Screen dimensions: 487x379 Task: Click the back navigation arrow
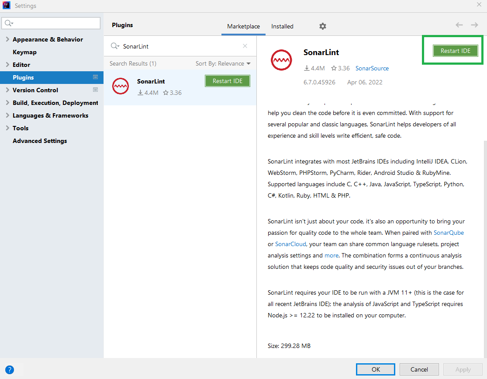pyautogui.click(x=459, y=25)
